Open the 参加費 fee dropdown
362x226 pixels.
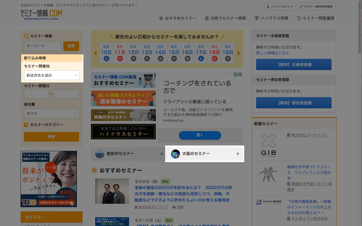(x=52, y=113)
